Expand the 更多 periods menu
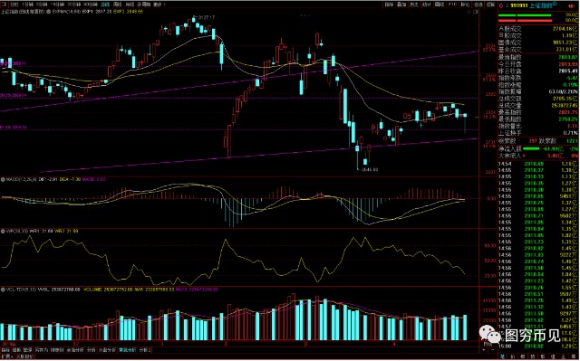580x361 pixels. tap(159, 5)
